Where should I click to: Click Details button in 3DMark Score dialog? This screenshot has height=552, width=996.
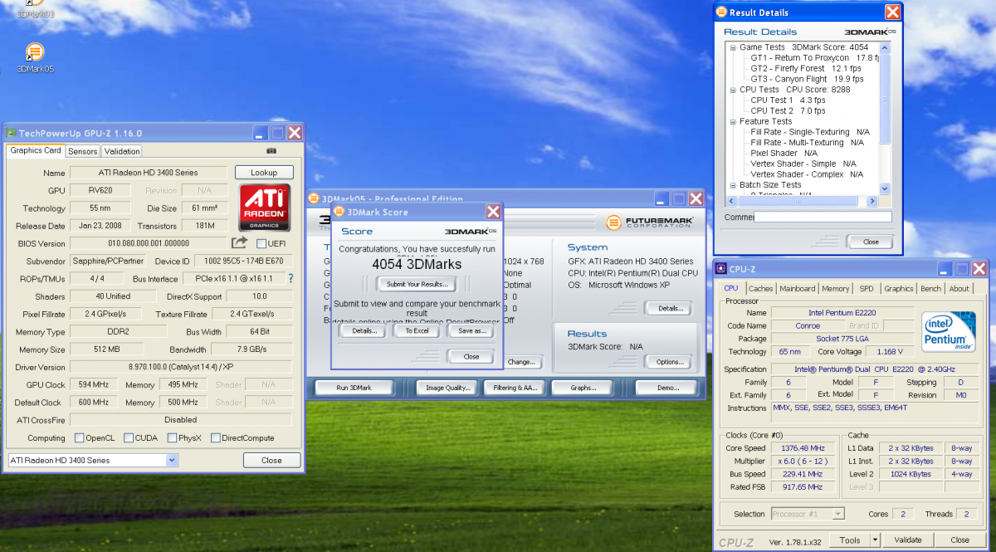point(364,330)
